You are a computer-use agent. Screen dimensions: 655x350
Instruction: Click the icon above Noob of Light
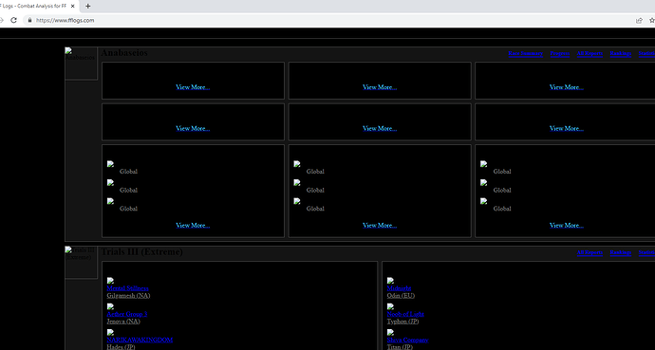[x=390, y=306]
